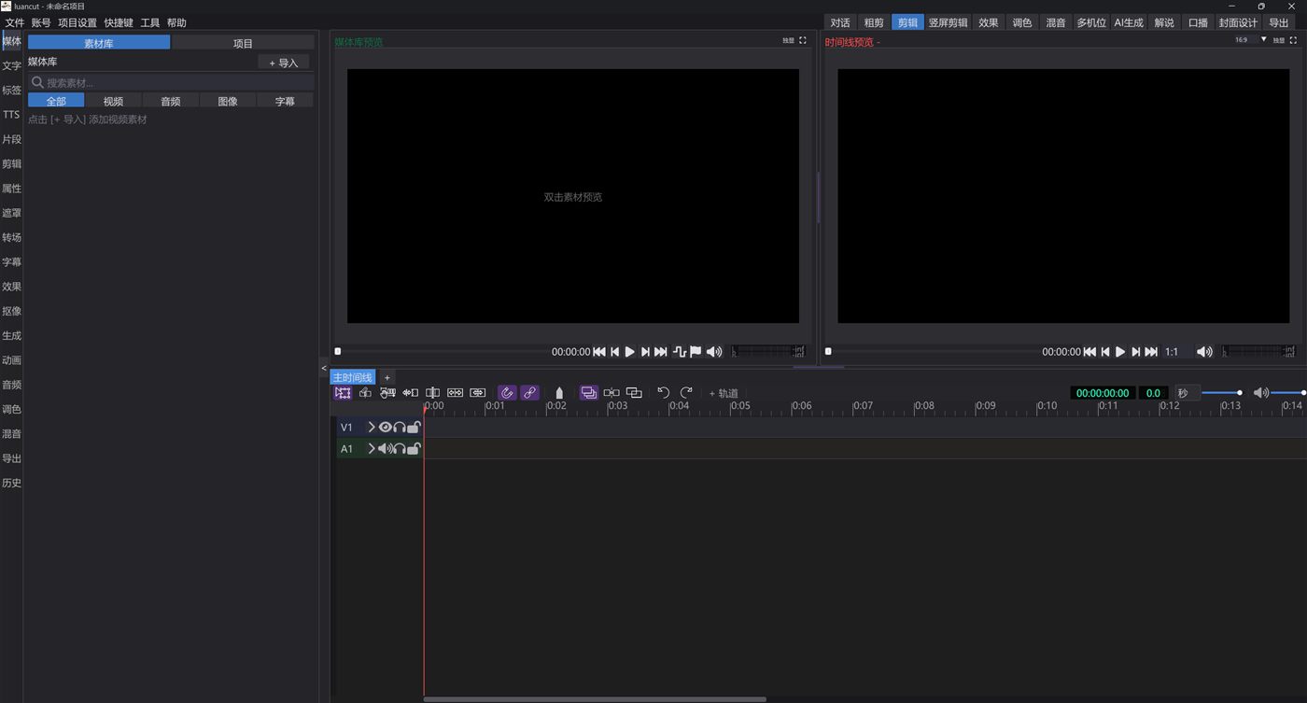Open the 项目设置 menu

tap(77, 22)
